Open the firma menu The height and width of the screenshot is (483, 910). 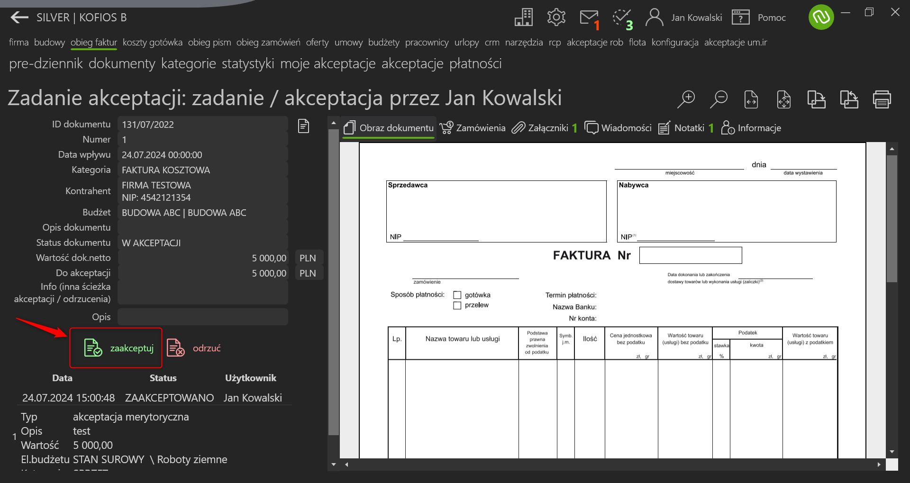[x=18, y=42]
